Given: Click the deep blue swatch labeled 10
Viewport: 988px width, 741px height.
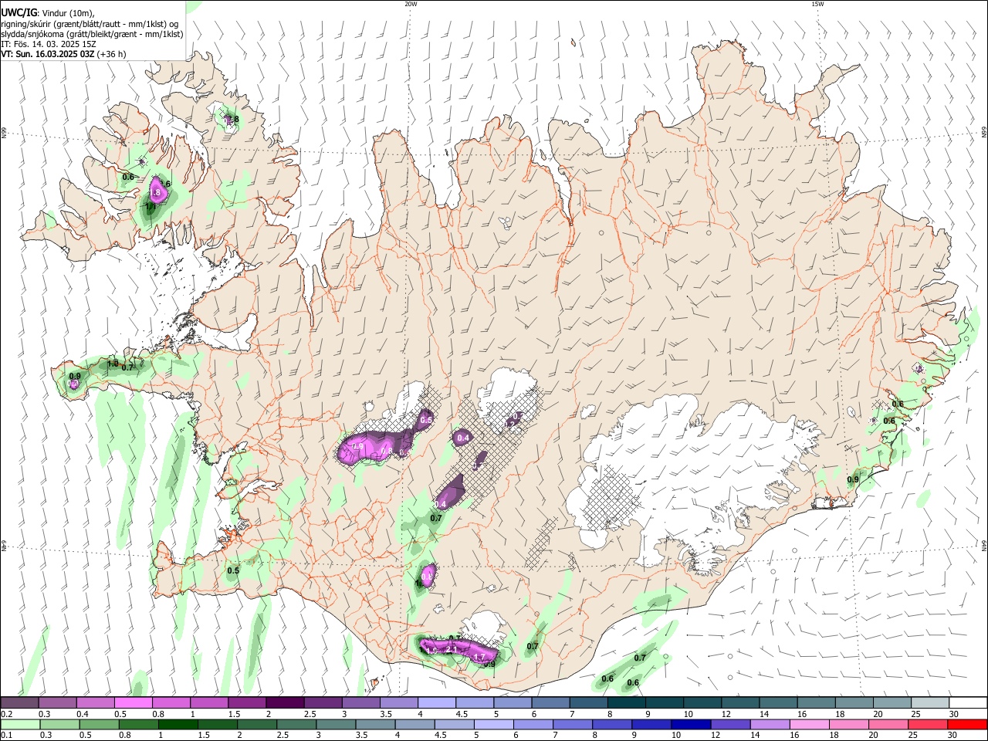Looking at the screenshot, I should (x=692, y=724).
